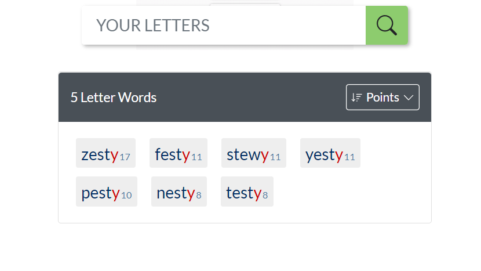Click the 11 point score beside yesty
The width and height of the screenshot is (481, 271).
[349, 157]
